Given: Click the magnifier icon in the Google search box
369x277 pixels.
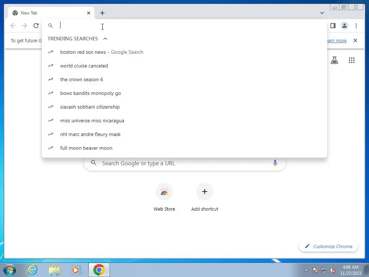Looking at the screenshot, I should point(93,163).
